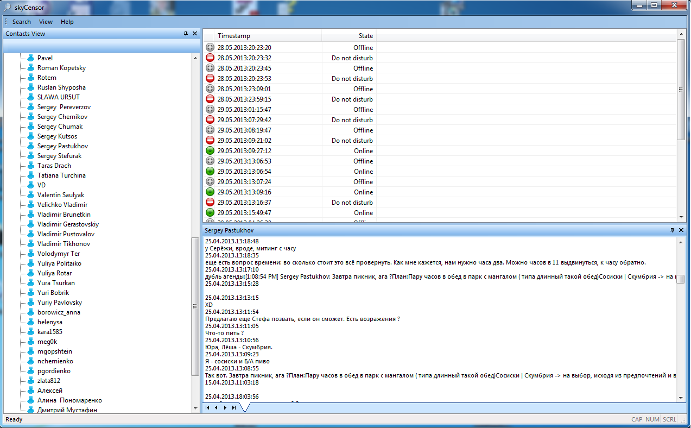Select Velichko Vladimir contact
Viewport: 691px width, 428px height.
[62, 205]
